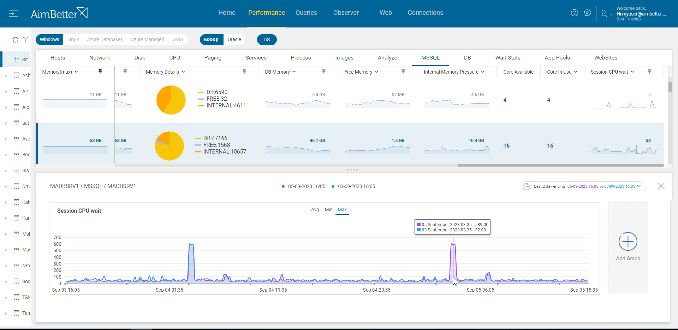Open the Session CPU wait column dropdown
This screenshot has height=330, width=678.
[632, 72]
